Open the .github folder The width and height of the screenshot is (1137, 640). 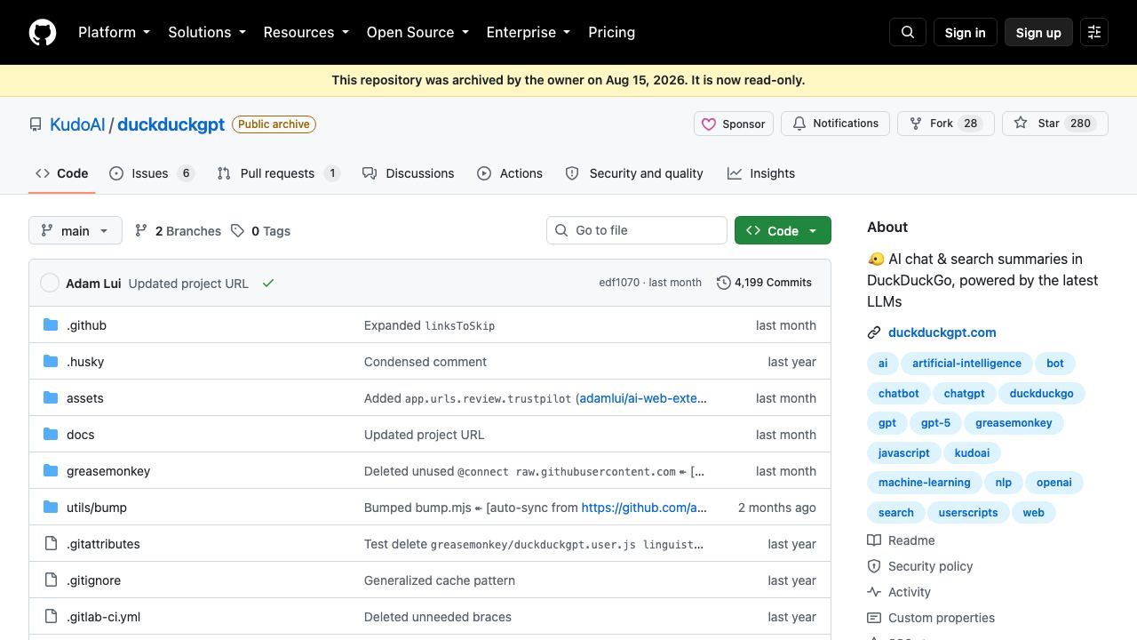86,325
